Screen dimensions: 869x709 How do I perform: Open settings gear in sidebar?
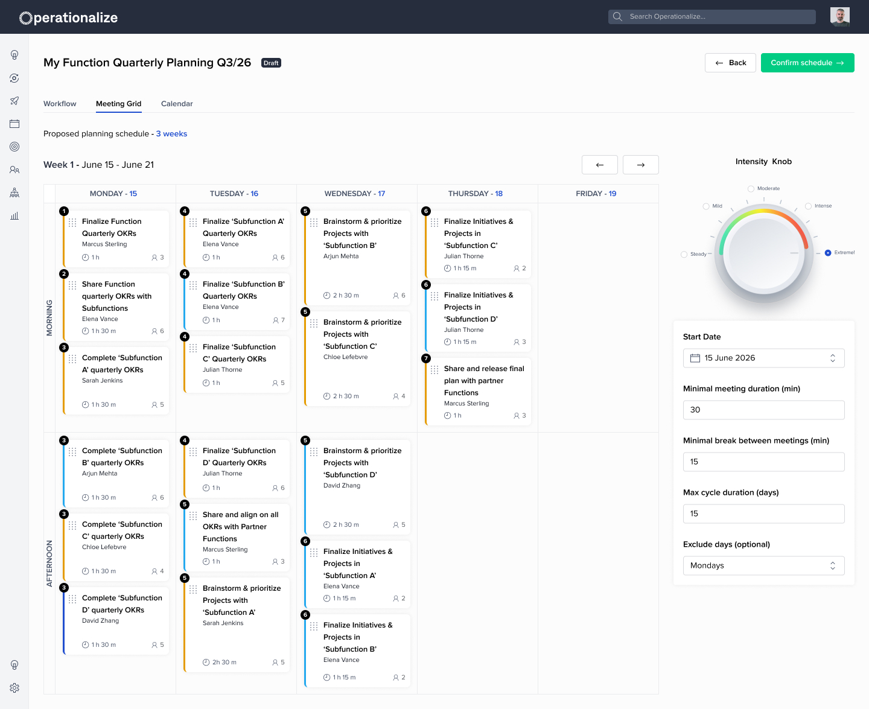(x=14, y=688)
